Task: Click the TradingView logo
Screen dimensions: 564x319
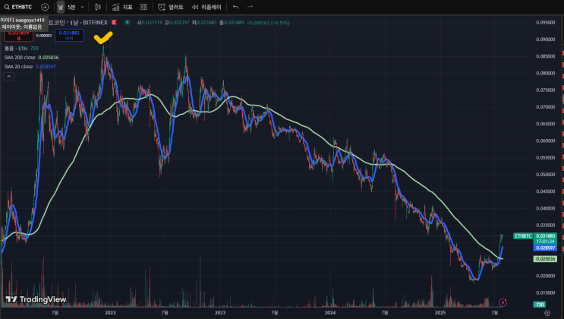Action: click(36, 299)
